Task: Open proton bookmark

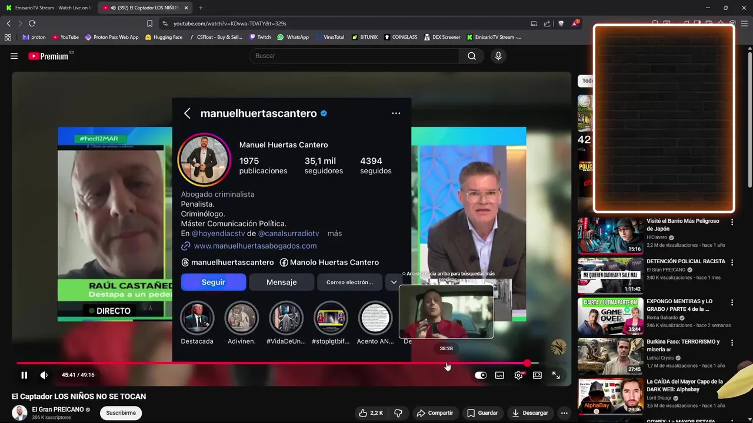Action: pos(34,37)
